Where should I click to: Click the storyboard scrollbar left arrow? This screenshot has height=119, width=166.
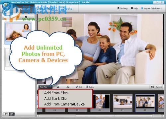38,116
